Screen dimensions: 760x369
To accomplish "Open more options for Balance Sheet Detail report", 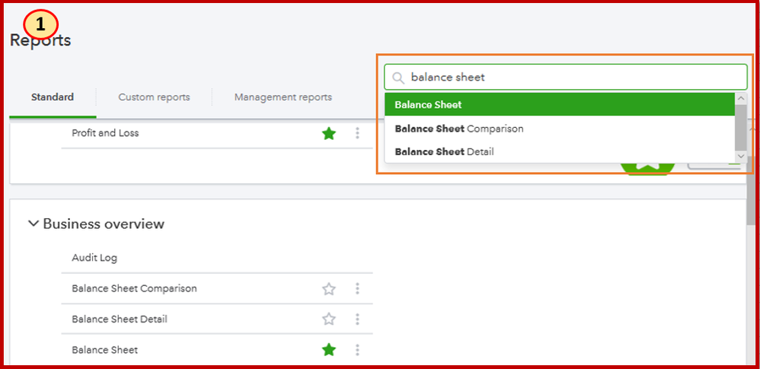I will 357,320.
